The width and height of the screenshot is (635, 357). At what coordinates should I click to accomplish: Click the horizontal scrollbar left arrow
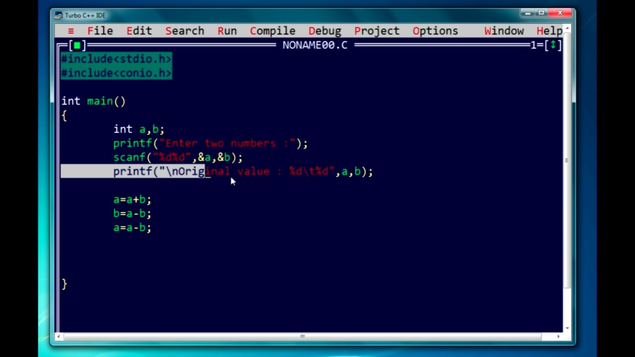[59, 337]
